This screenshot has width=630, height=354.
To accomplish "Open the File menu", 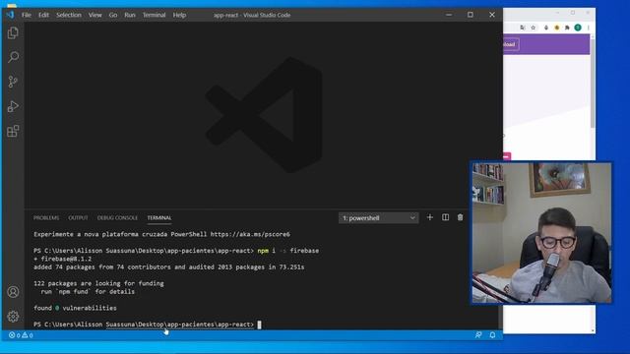I will tap(27, 15).
